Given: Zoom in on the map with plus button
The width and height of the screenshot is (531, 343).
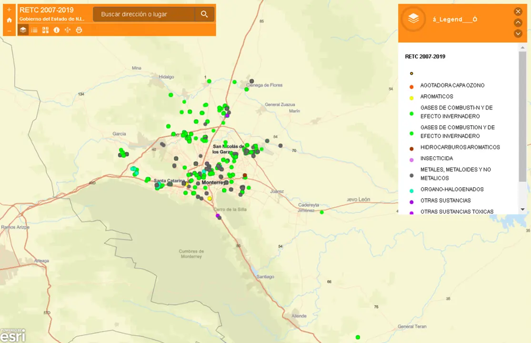Looking at the screenshot, I should (x=9, y=10).
